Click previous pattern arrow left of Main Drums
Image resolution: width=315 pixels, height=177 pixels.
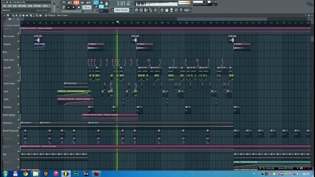pos(113,10)
